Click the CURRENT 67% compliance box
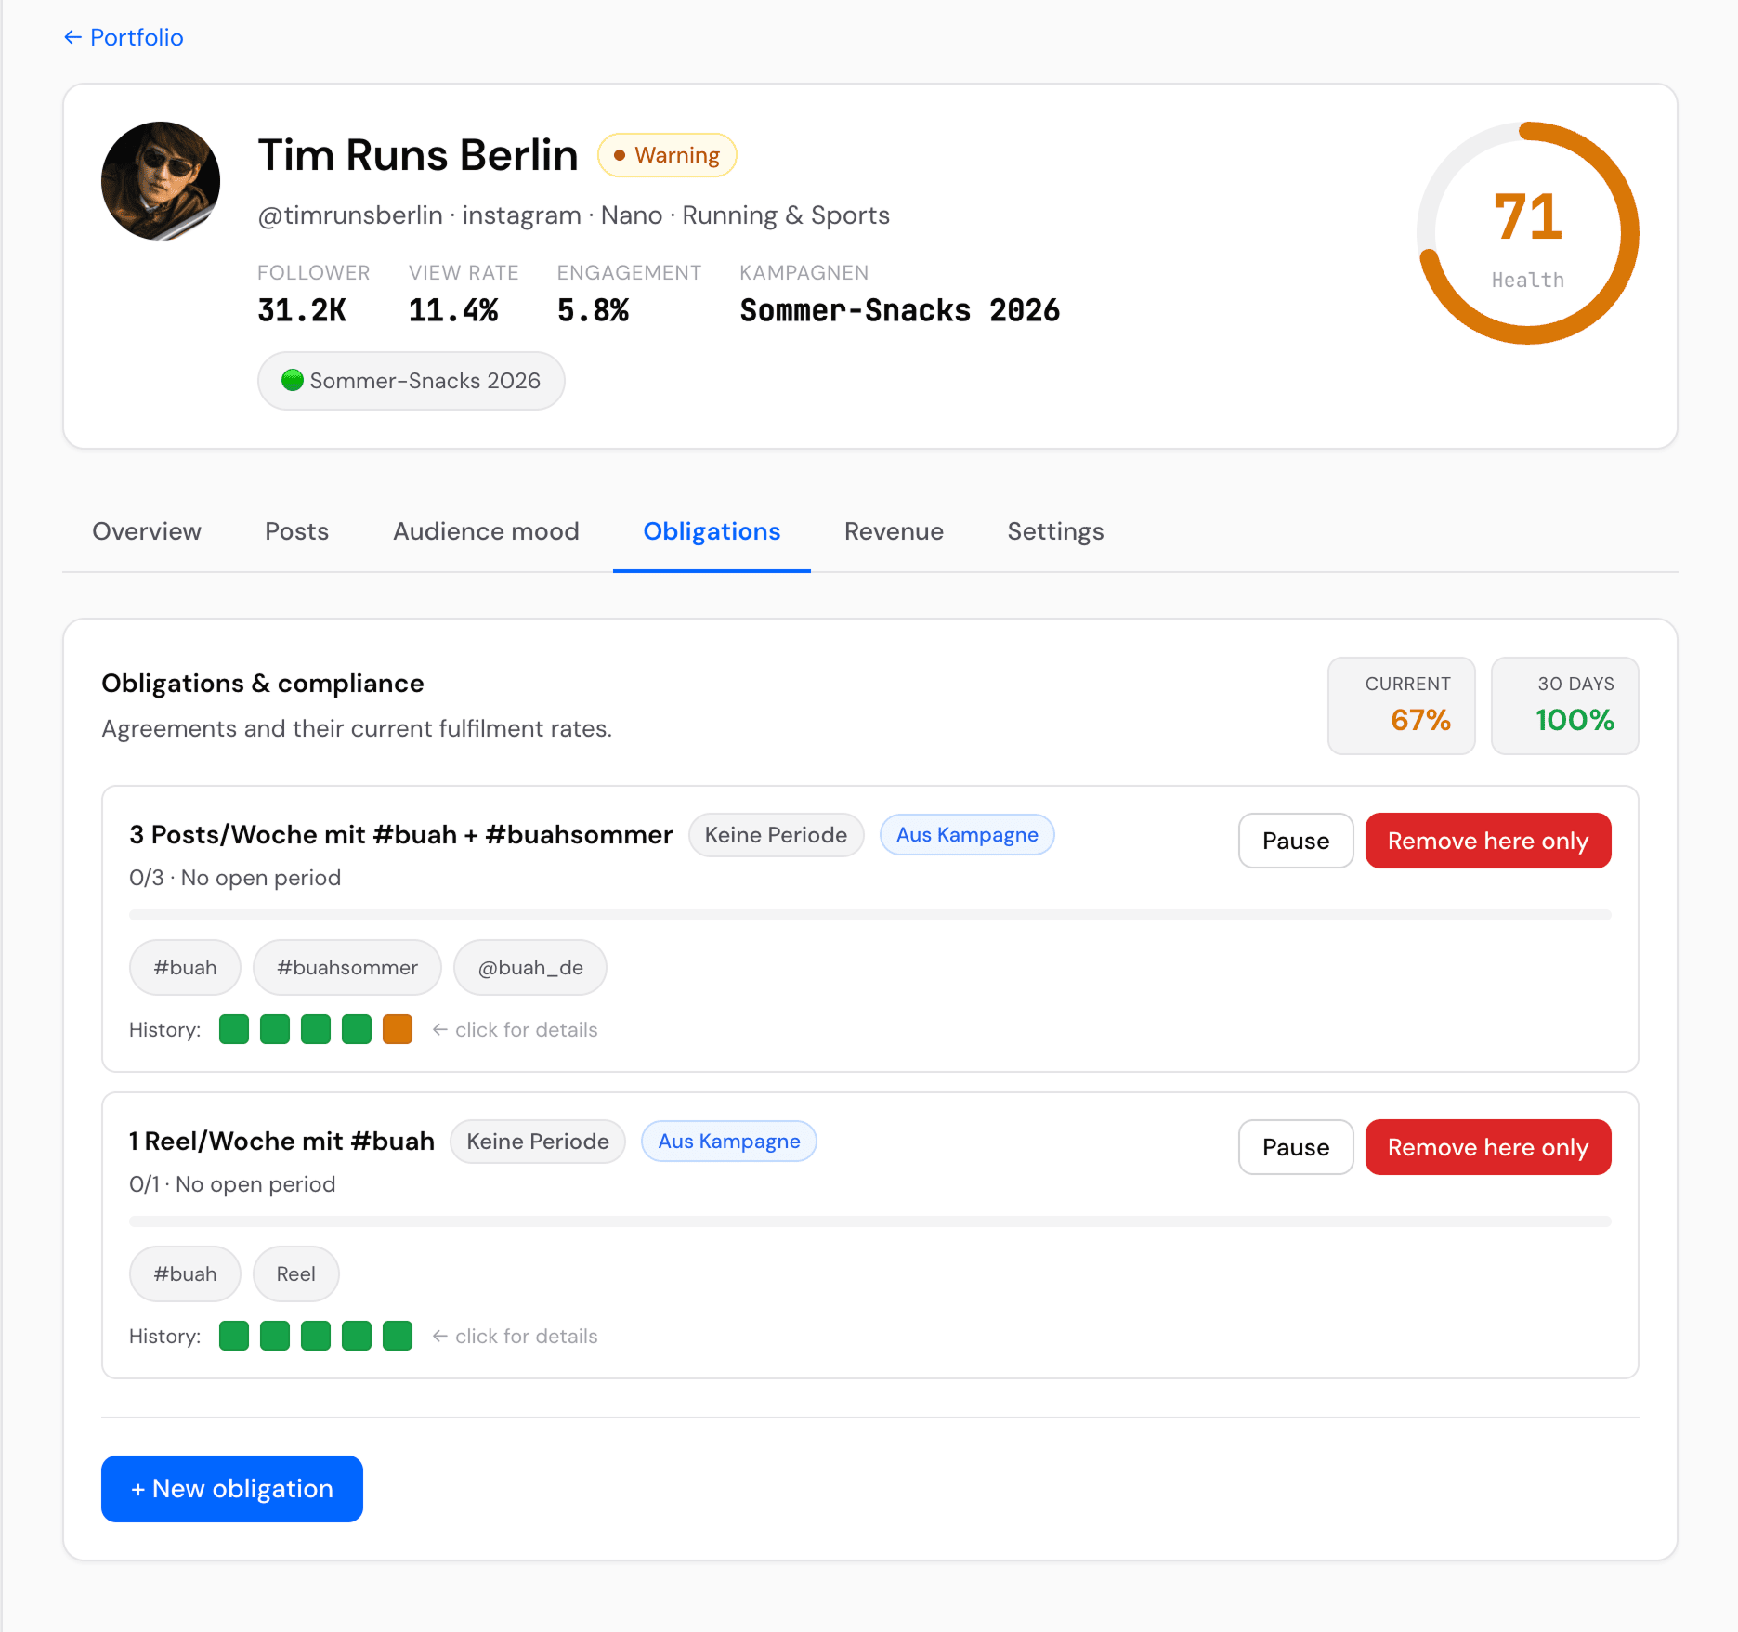 pyautogui.click(x=1402, y=706)
